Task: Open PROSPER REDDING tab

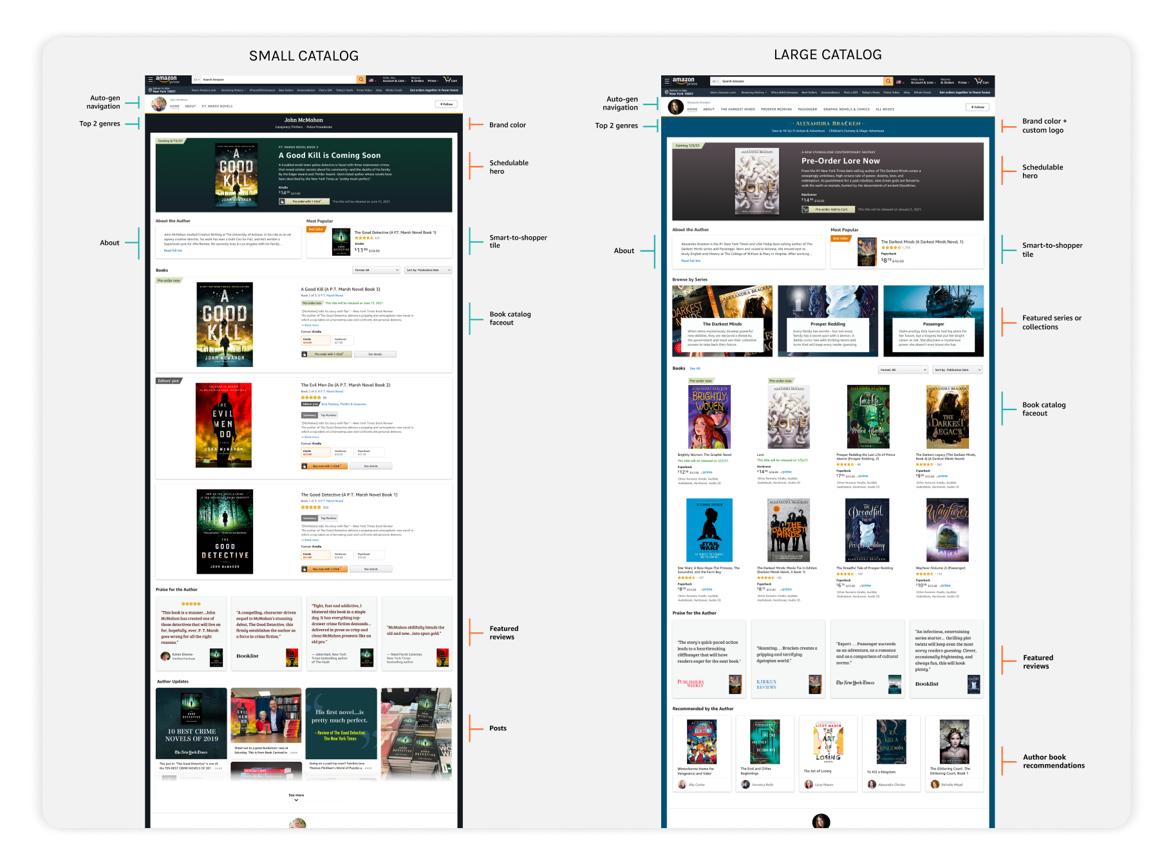Action: [x=776, y=109]
